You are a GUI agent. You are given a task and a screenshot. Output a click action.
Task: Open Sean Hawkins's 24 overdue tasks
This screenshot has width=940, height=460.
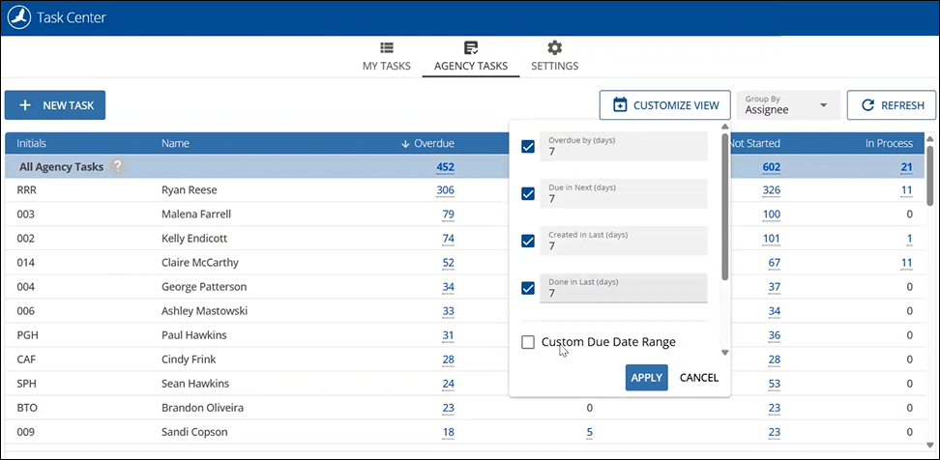pyautogui.click(x=448, y=384)
